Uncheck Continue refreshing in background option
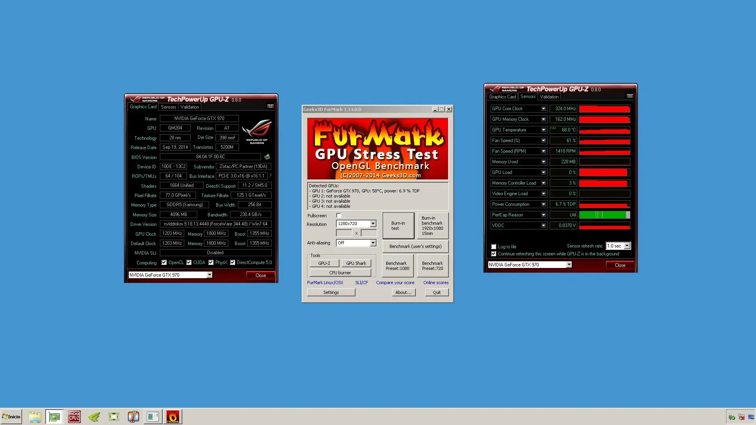Screen dimensions: 756x425 (x=494, y=254)
